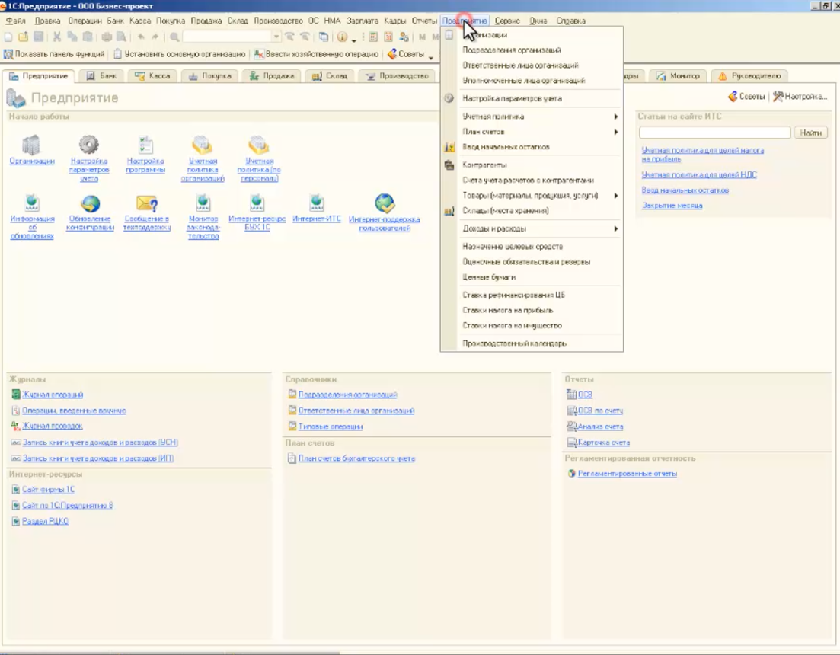The image size is (840, 655).
Task: Click Установить основную организацию button
Action: pyautogui.click(x=180, y=54)
